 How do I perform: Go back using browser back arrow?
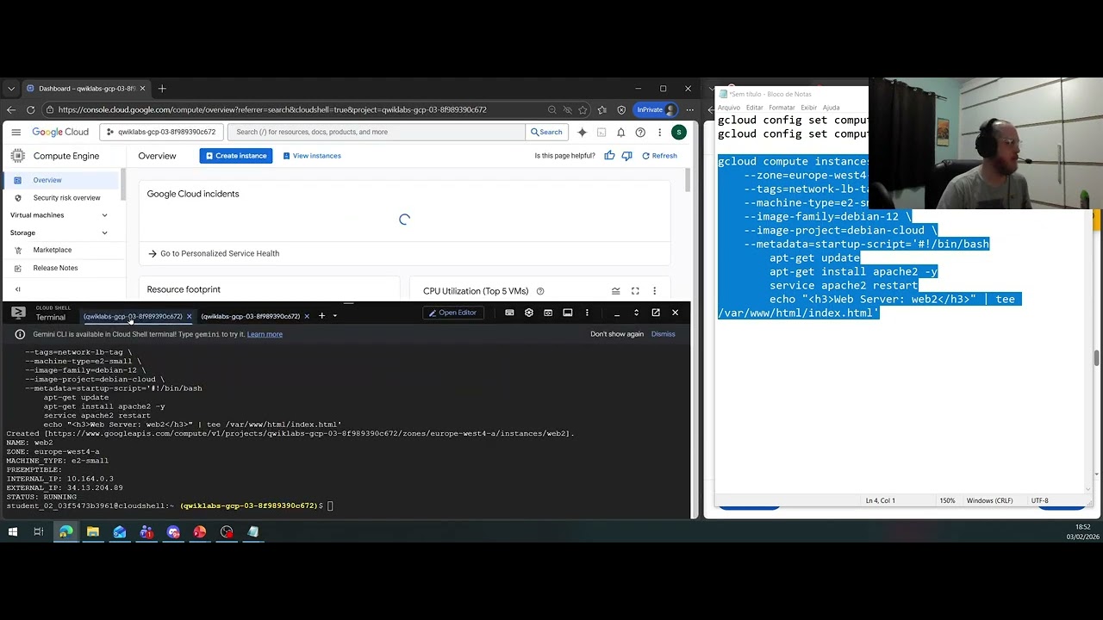pyautogui.click(x=10, y=109)
